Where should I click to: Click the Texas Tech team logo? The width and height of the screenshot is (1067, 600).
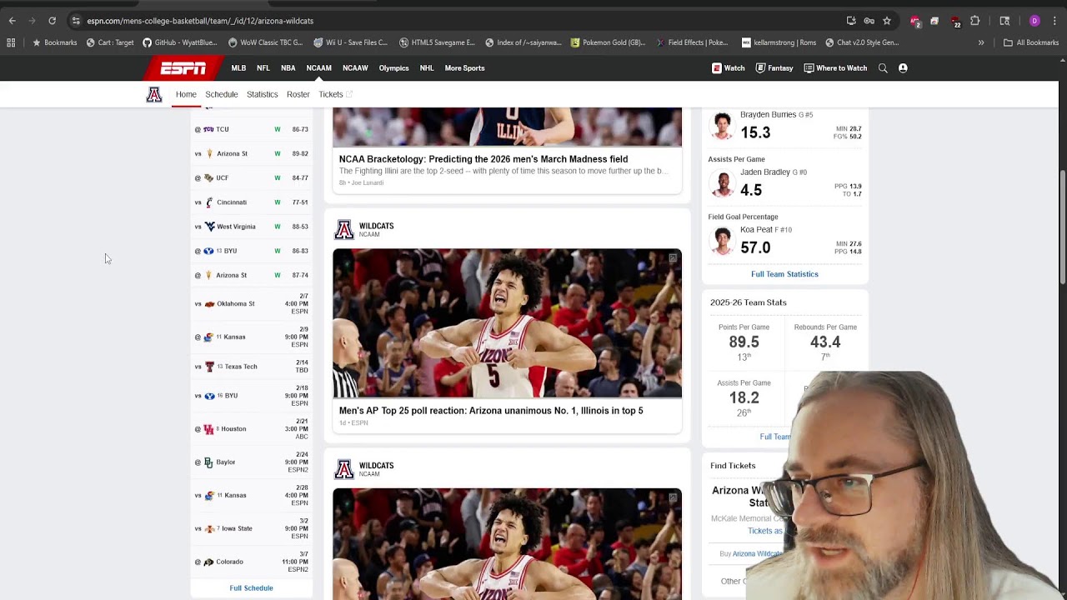209,367
